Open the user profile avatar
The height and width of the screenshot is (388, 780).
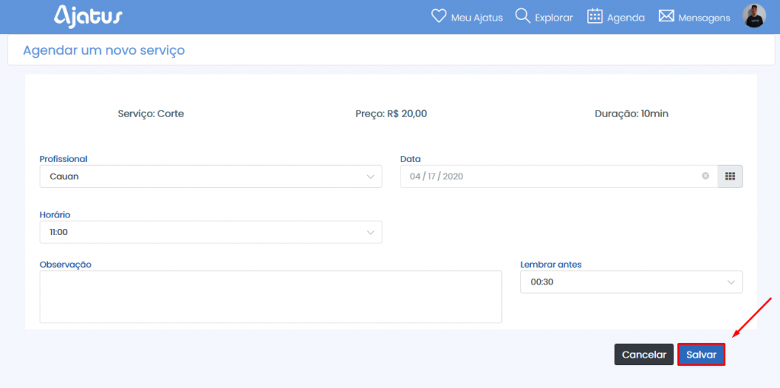point(753,16)
